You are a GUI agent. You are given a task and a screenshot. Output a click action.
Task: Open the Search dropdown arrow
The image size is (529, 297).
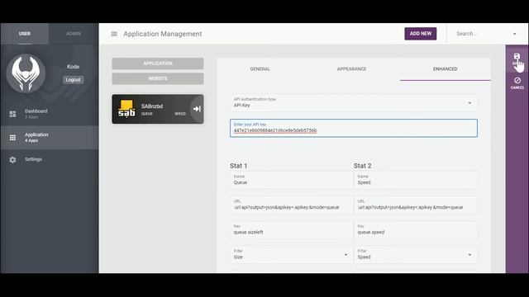(x=514, y=34)
